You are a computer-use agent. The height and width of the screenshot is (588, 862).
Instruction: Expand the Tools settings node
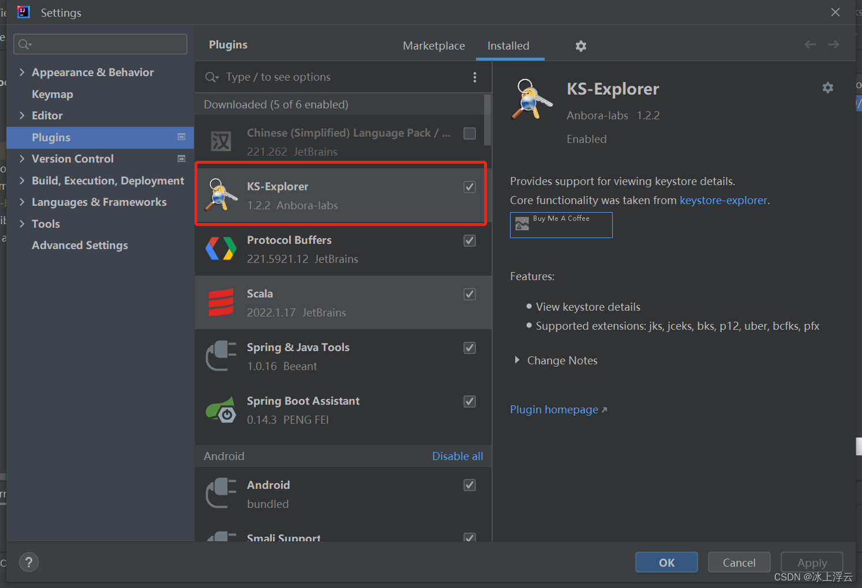[x=22, y=224]
